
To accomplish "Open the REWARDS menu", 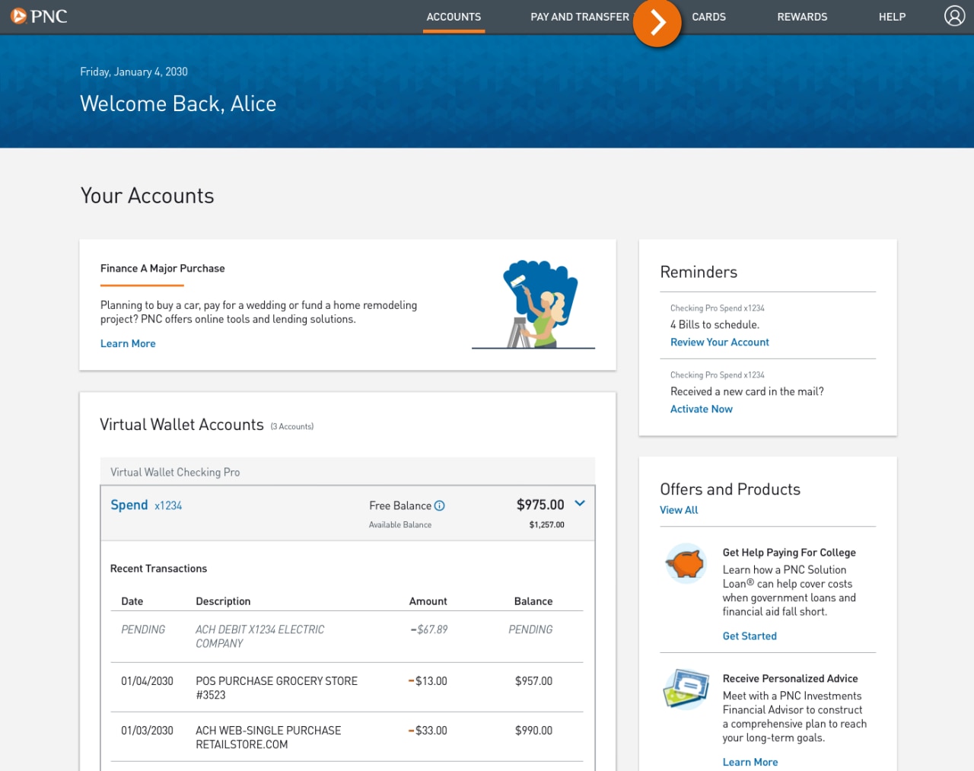I will 802,16.
